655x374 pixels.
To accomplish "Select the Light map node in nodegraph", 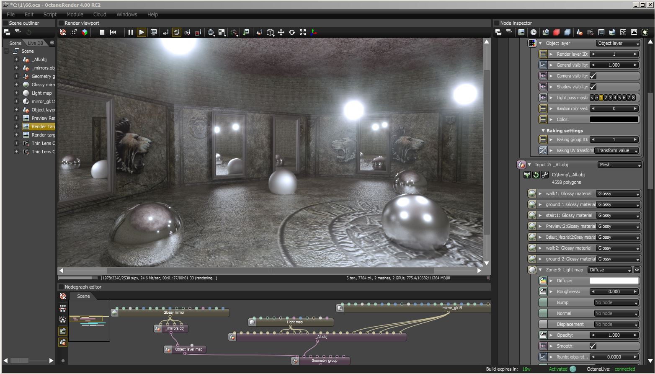I will 291,322.
